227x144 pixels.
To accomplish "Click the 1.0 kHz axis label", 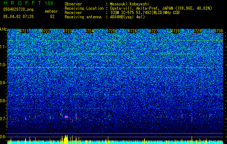I will [x=3, y=65].
